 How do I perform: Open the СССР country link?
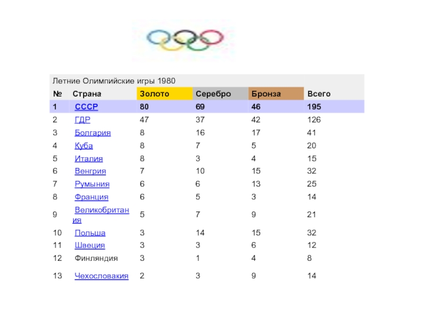(x=86, y=107)
